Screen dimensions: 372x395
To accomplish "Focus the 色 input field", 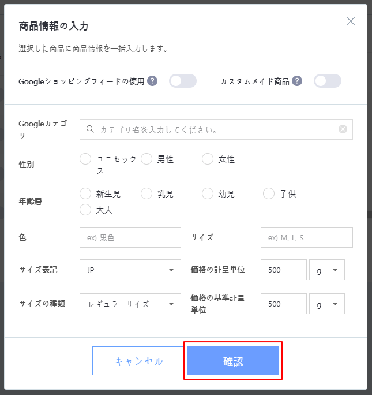I will (130, 237).
